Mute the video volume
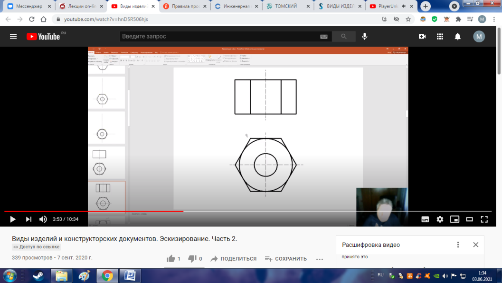 [43, 219]
